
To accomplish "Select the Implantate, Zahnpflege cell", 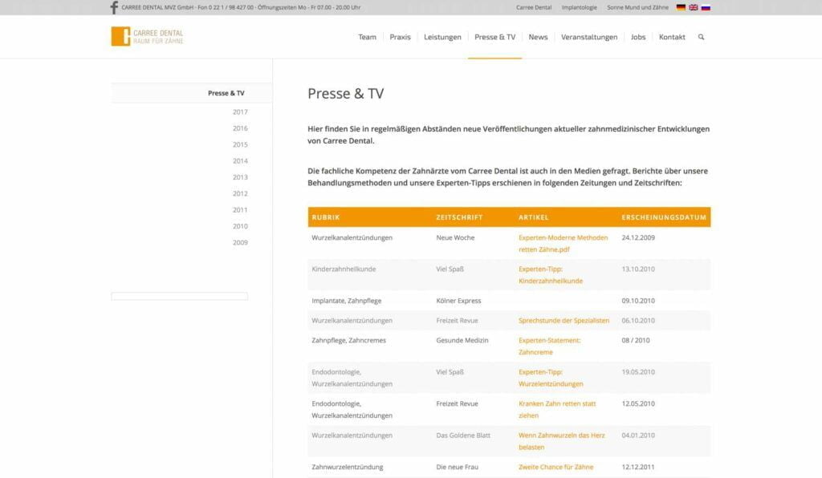I will [x=347, y=301].
